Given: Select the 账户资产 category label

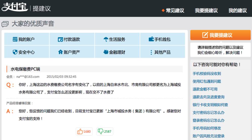Looking at the screenshot, I should [72, 52].
